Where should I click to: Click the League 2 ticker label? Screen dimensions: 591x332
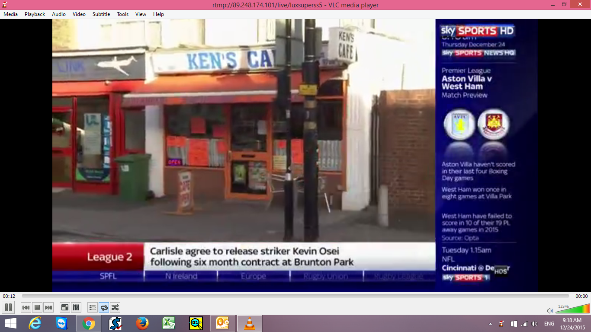pyautogui.click(x=109, y=257)
